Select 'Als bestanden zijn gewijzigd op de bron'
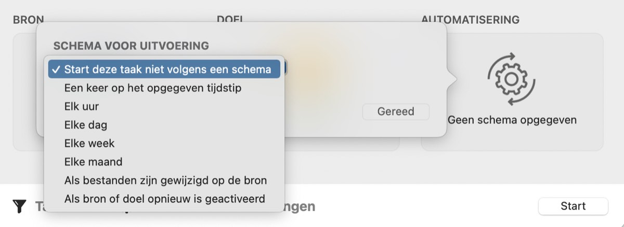This screenshot has width=624, height=227. pos(164,180)
